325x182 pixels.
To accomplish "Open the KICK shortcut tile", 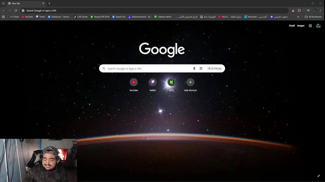I will (171, 85).
